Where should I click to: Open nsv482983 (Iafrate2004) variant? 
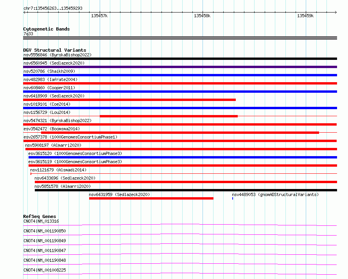click(50, 79)
